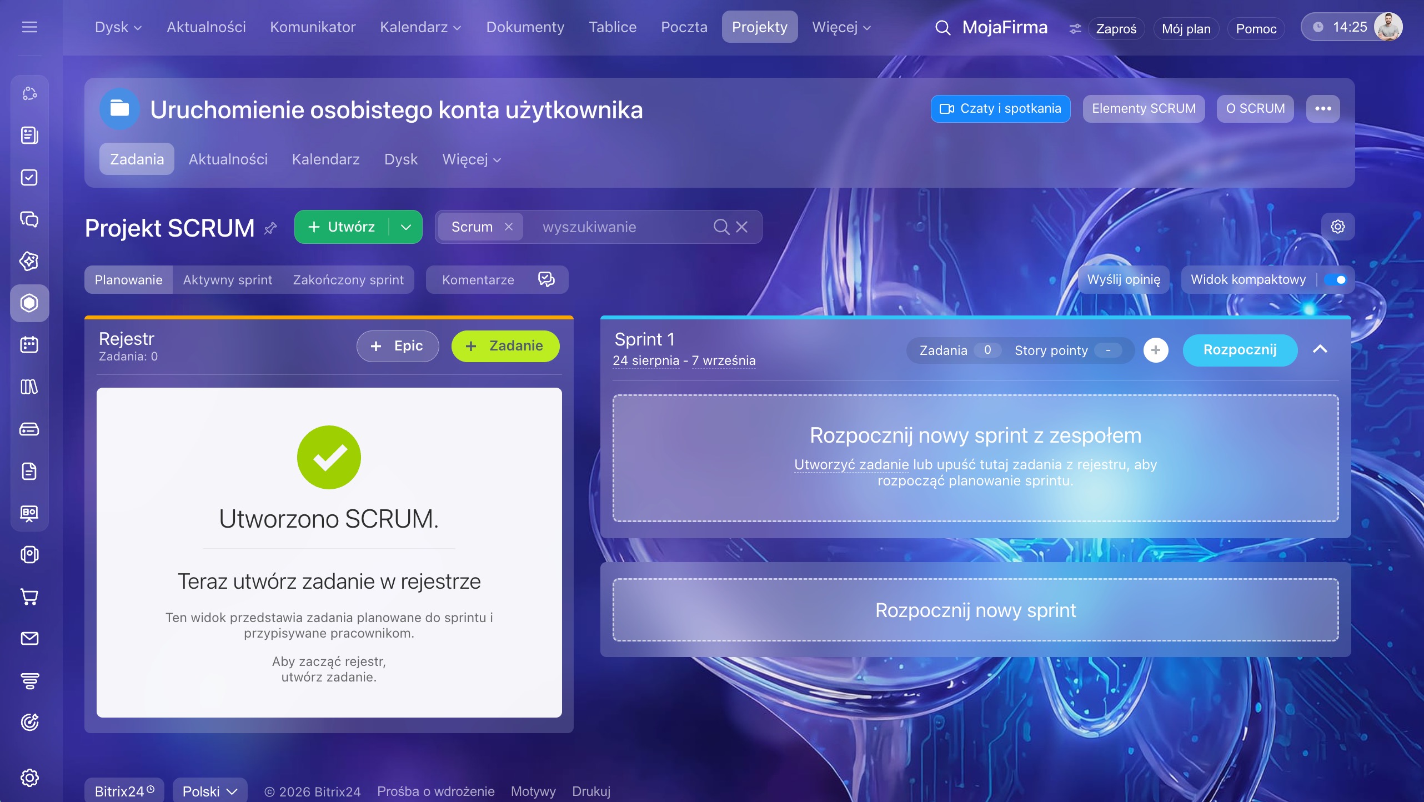Screen dimensions: 1424x802
Task: Click the Utworzyć zadanie link
Action: (x=851, y=464)
